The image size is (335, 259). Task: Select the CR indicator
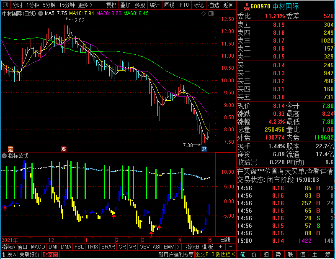coord(122,247)
